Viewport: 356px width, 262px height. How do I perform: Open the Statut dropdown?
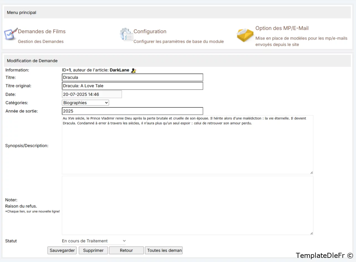click(x=94, y=241)
